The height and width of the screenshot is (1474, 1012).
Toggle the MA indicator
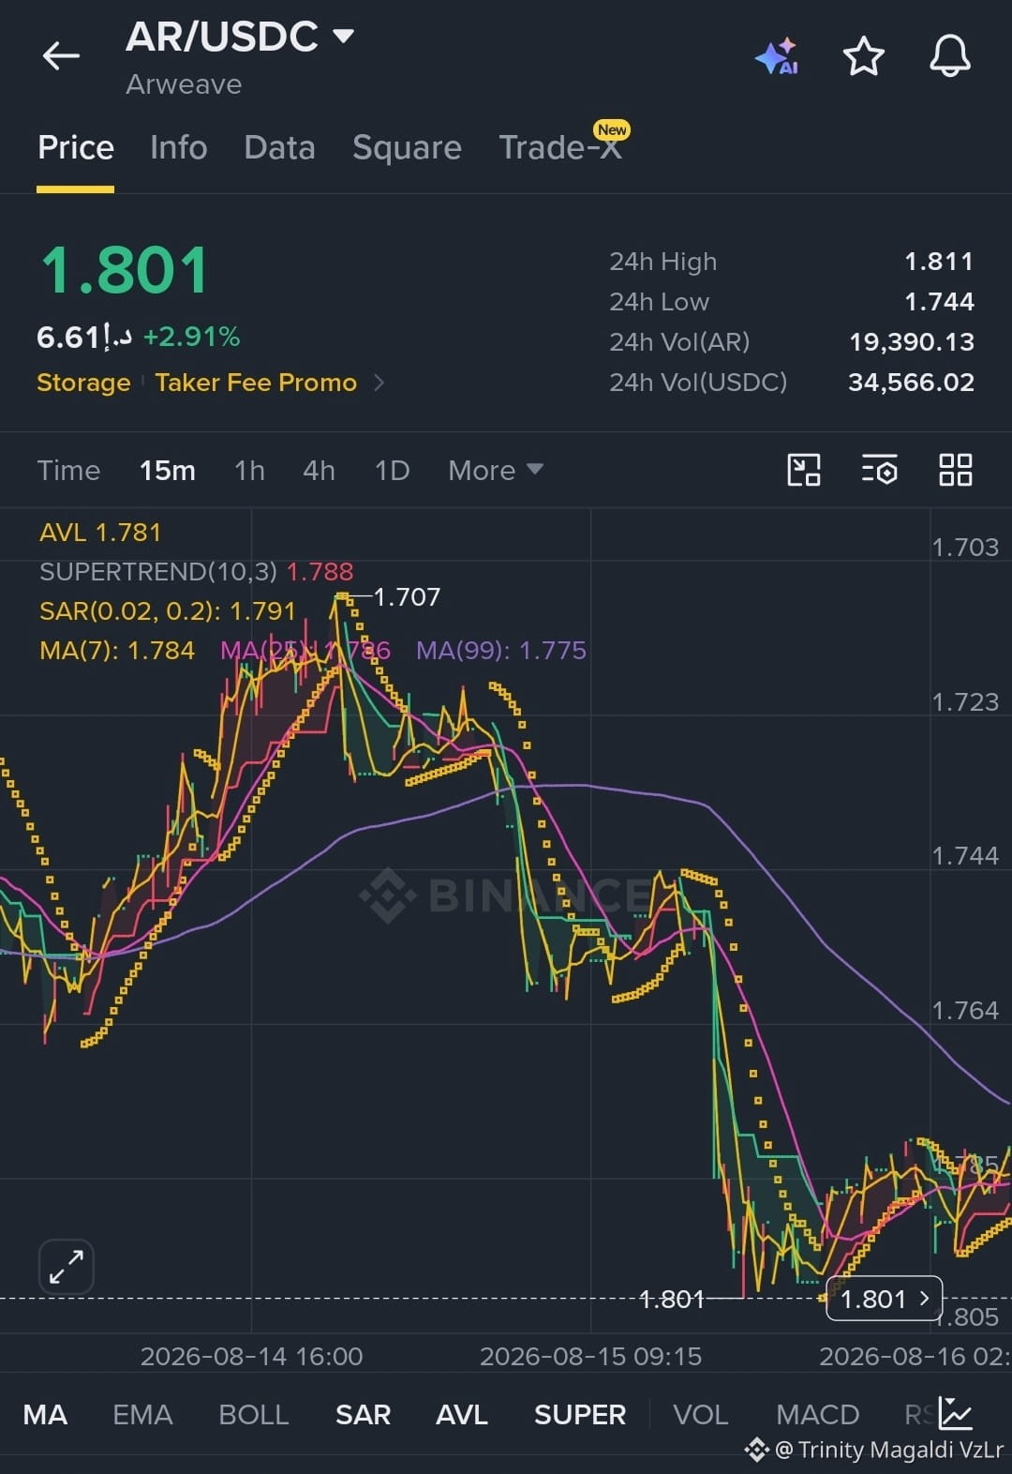tap(45, 1414)
